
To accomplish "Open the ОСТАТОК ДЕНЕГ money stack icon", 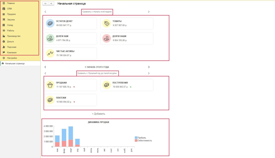I will 50,23.
